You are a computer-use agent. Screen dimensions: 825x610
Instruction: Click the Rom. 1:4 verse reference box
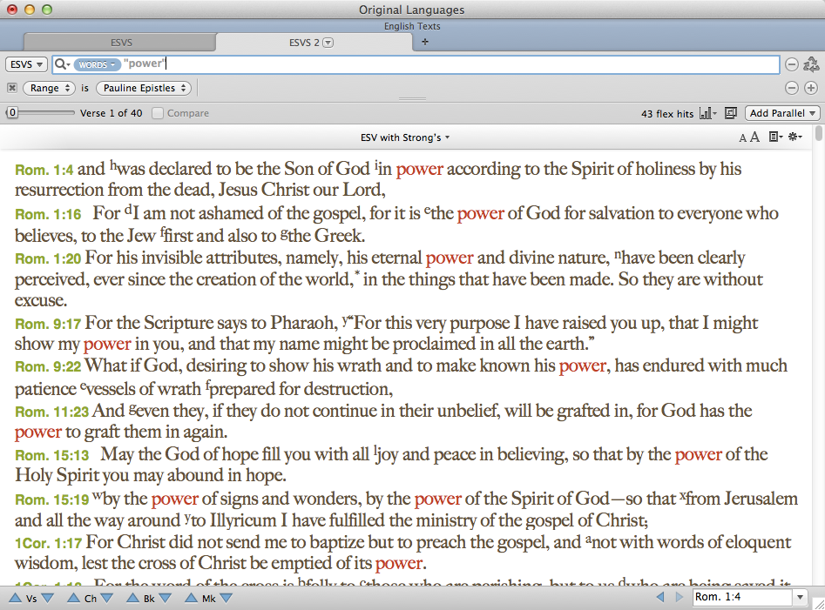tap(742, 597)
